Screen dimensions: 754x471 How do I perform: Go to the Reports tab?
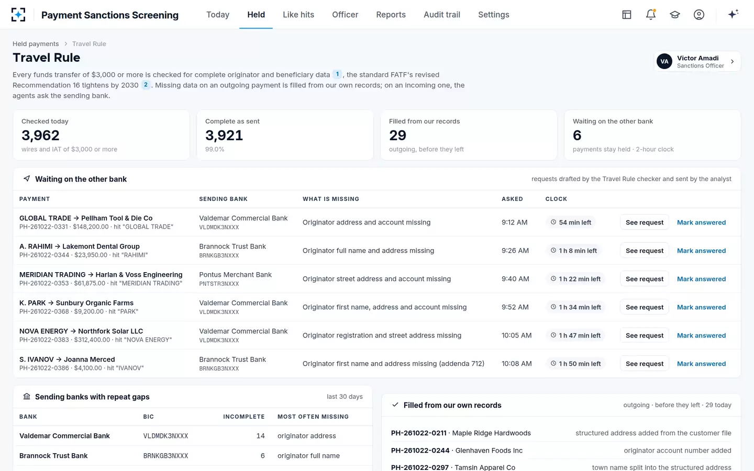(x=391, y=15)
